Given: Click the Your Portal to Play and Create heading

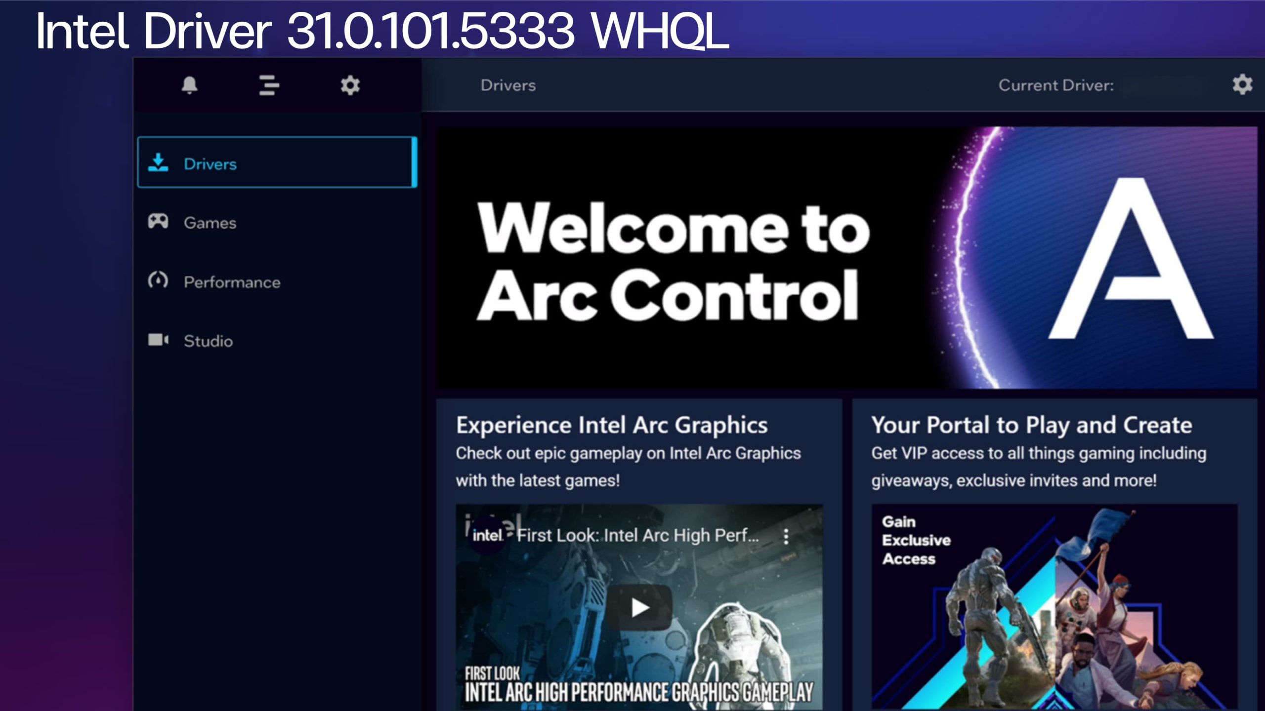Looking at the screenshot, I should pyautogui.click(x=1031, y=425).
